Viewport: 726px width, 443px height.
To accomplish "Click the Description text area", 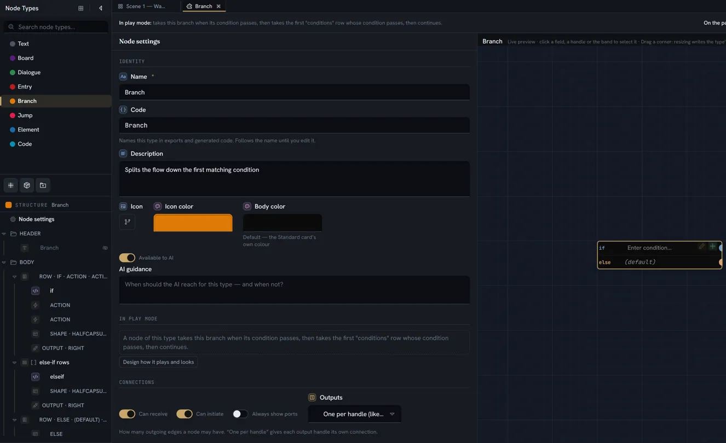I will pos(295,179).
